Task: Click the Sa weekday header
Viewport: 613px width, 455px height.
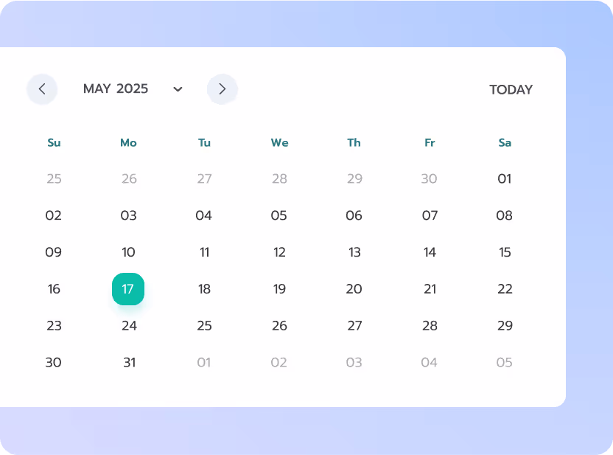Action: [x=505, y=143]
